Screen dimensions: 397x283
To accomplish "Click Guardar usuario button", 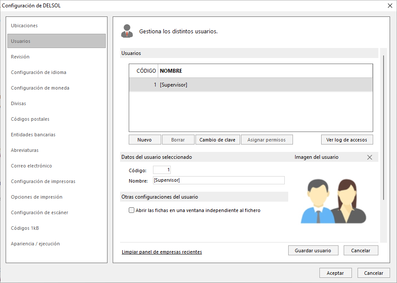I will click(x=313, y=251).
